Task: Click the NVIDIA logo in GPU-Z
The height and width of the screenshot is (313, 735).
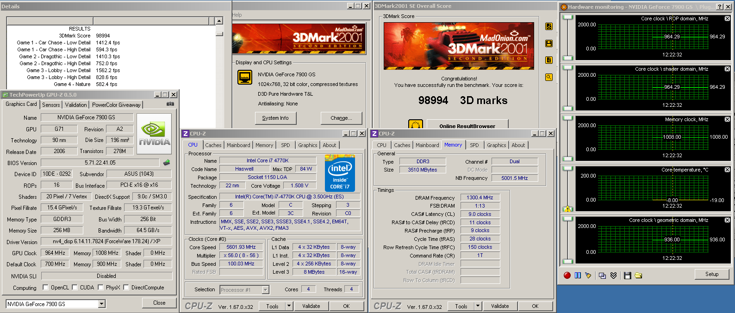Action: point(154,134)
